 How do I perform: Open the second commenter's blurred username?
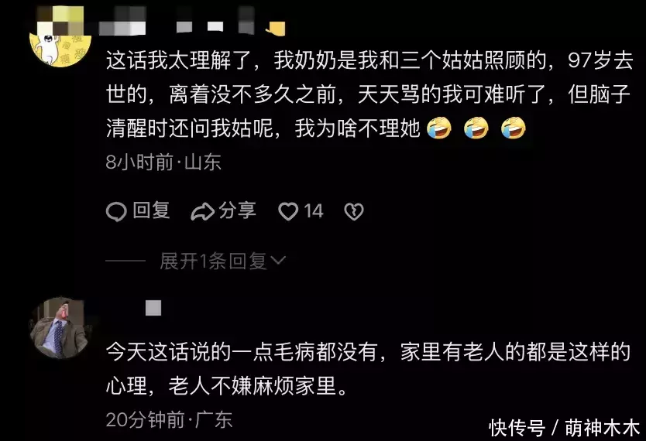pos(153,308)
